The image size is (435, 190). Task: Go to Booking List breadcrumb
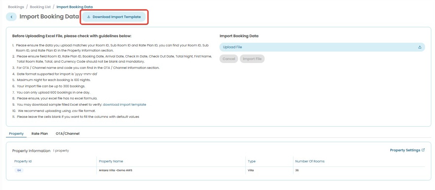(x=40, y=7)
